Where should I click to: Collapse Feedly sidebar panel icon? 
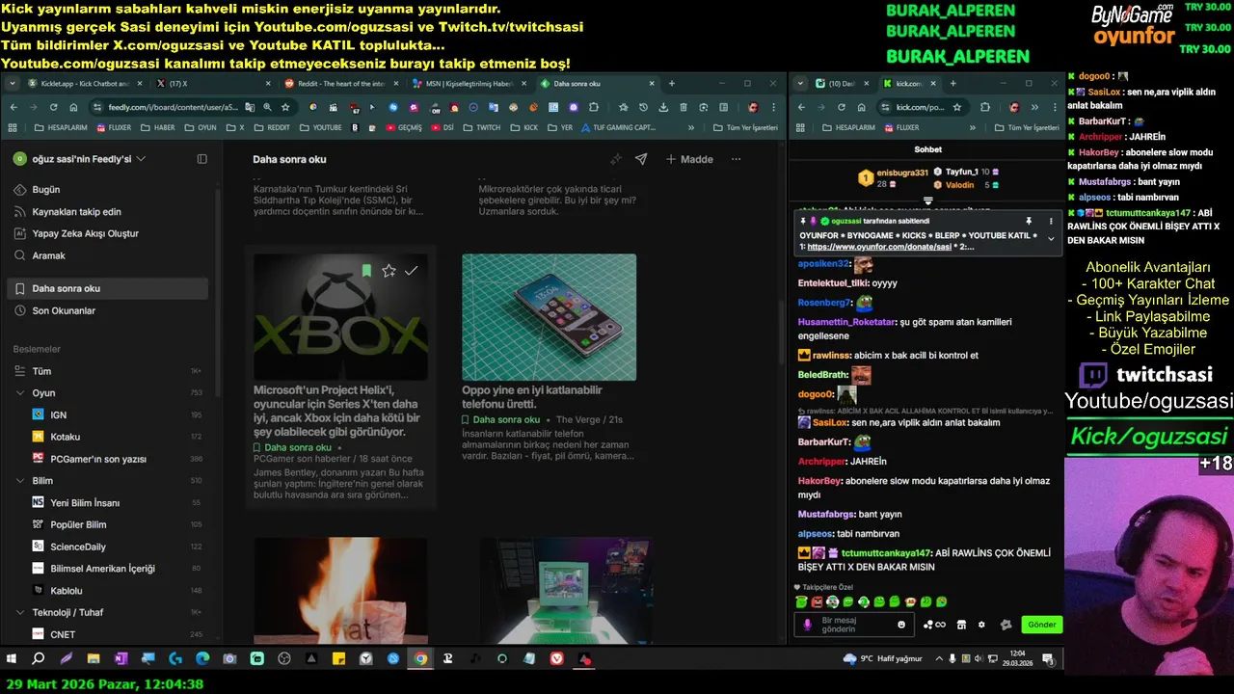tap(201, 159)
